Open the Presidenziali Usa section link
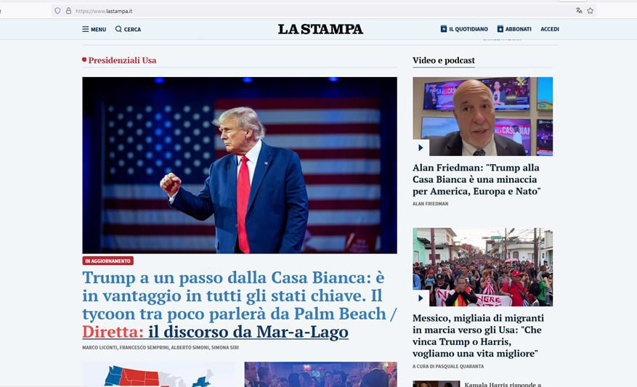The image size is (637, 387). tap(122, 60)
